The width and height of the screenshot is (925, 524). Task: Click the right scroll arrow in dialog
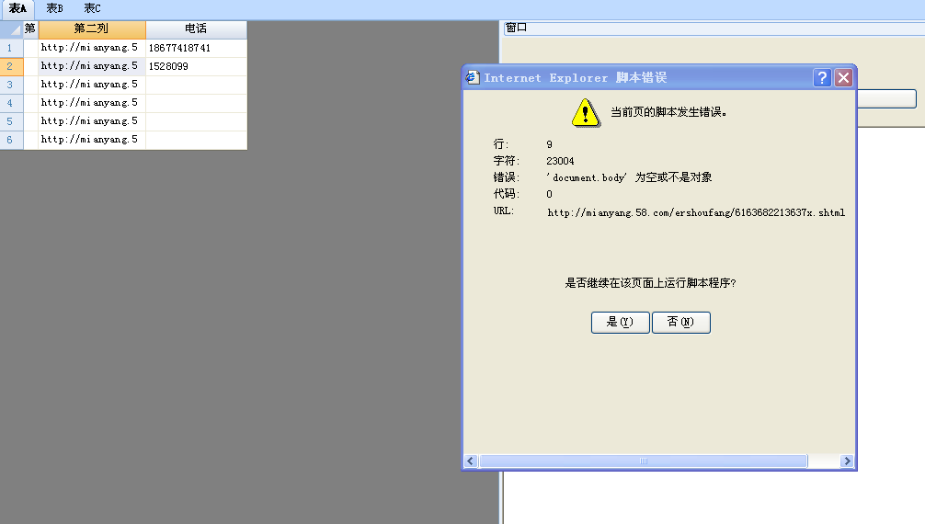click(847, 461)
